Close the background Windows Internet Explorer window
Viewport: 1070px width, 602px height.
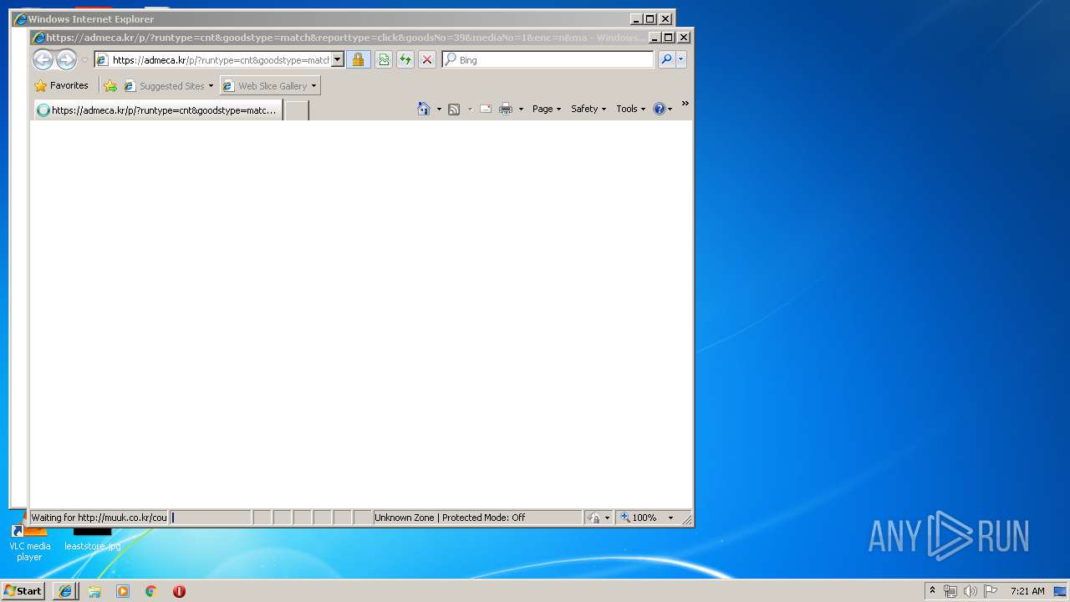point(665,19)
